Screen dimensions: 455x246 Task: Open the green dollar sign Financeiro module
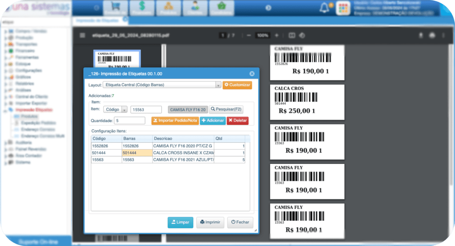click(x=143, y=7)
